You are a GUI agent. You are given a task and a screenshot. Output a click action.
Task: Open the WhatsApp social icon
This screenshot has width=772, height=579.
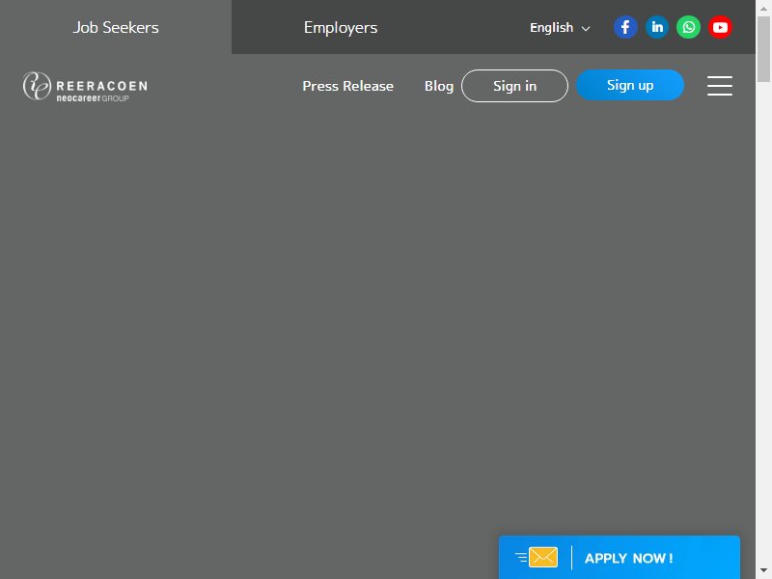tap(688, 27)
